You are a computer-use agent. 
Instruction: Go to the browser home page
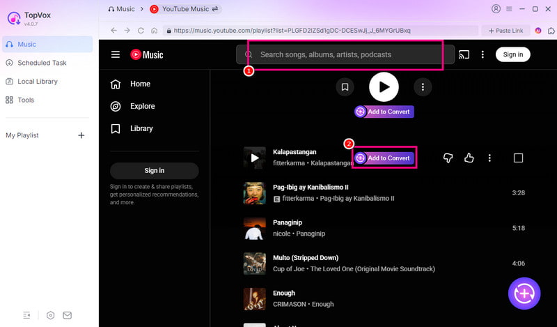(154, 31)
